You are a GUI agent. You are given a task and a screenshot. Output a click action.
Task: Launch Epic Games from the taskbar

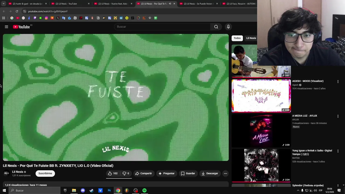(65, 190)
